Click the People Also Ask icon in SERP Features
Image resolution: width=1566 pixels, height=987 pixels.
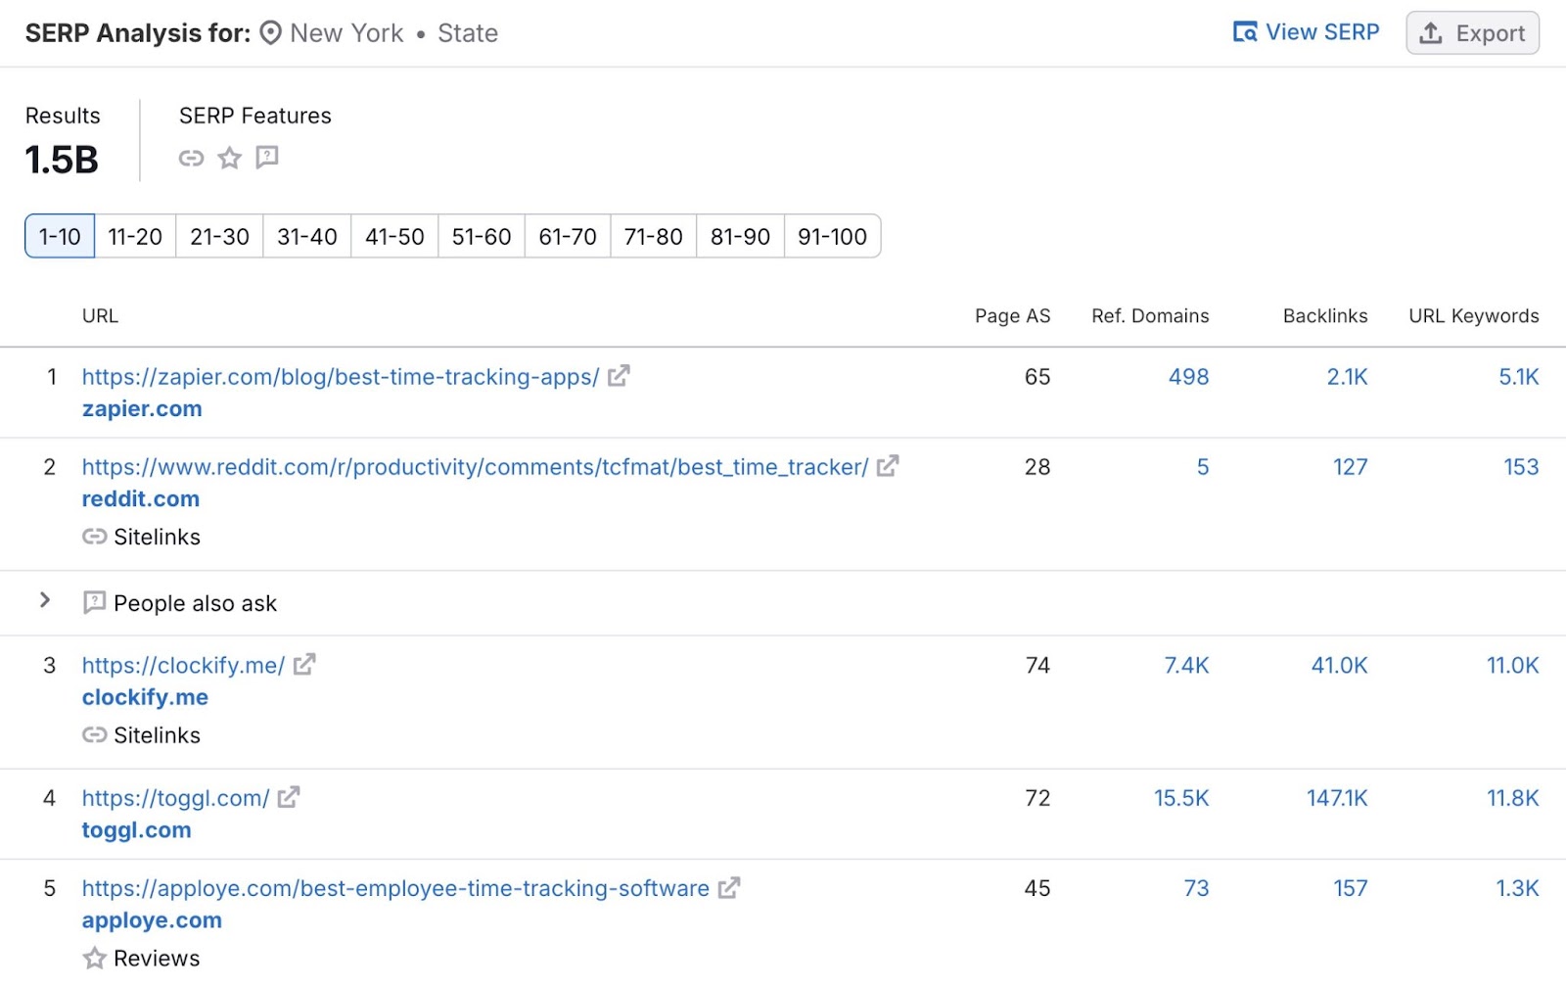265,158
